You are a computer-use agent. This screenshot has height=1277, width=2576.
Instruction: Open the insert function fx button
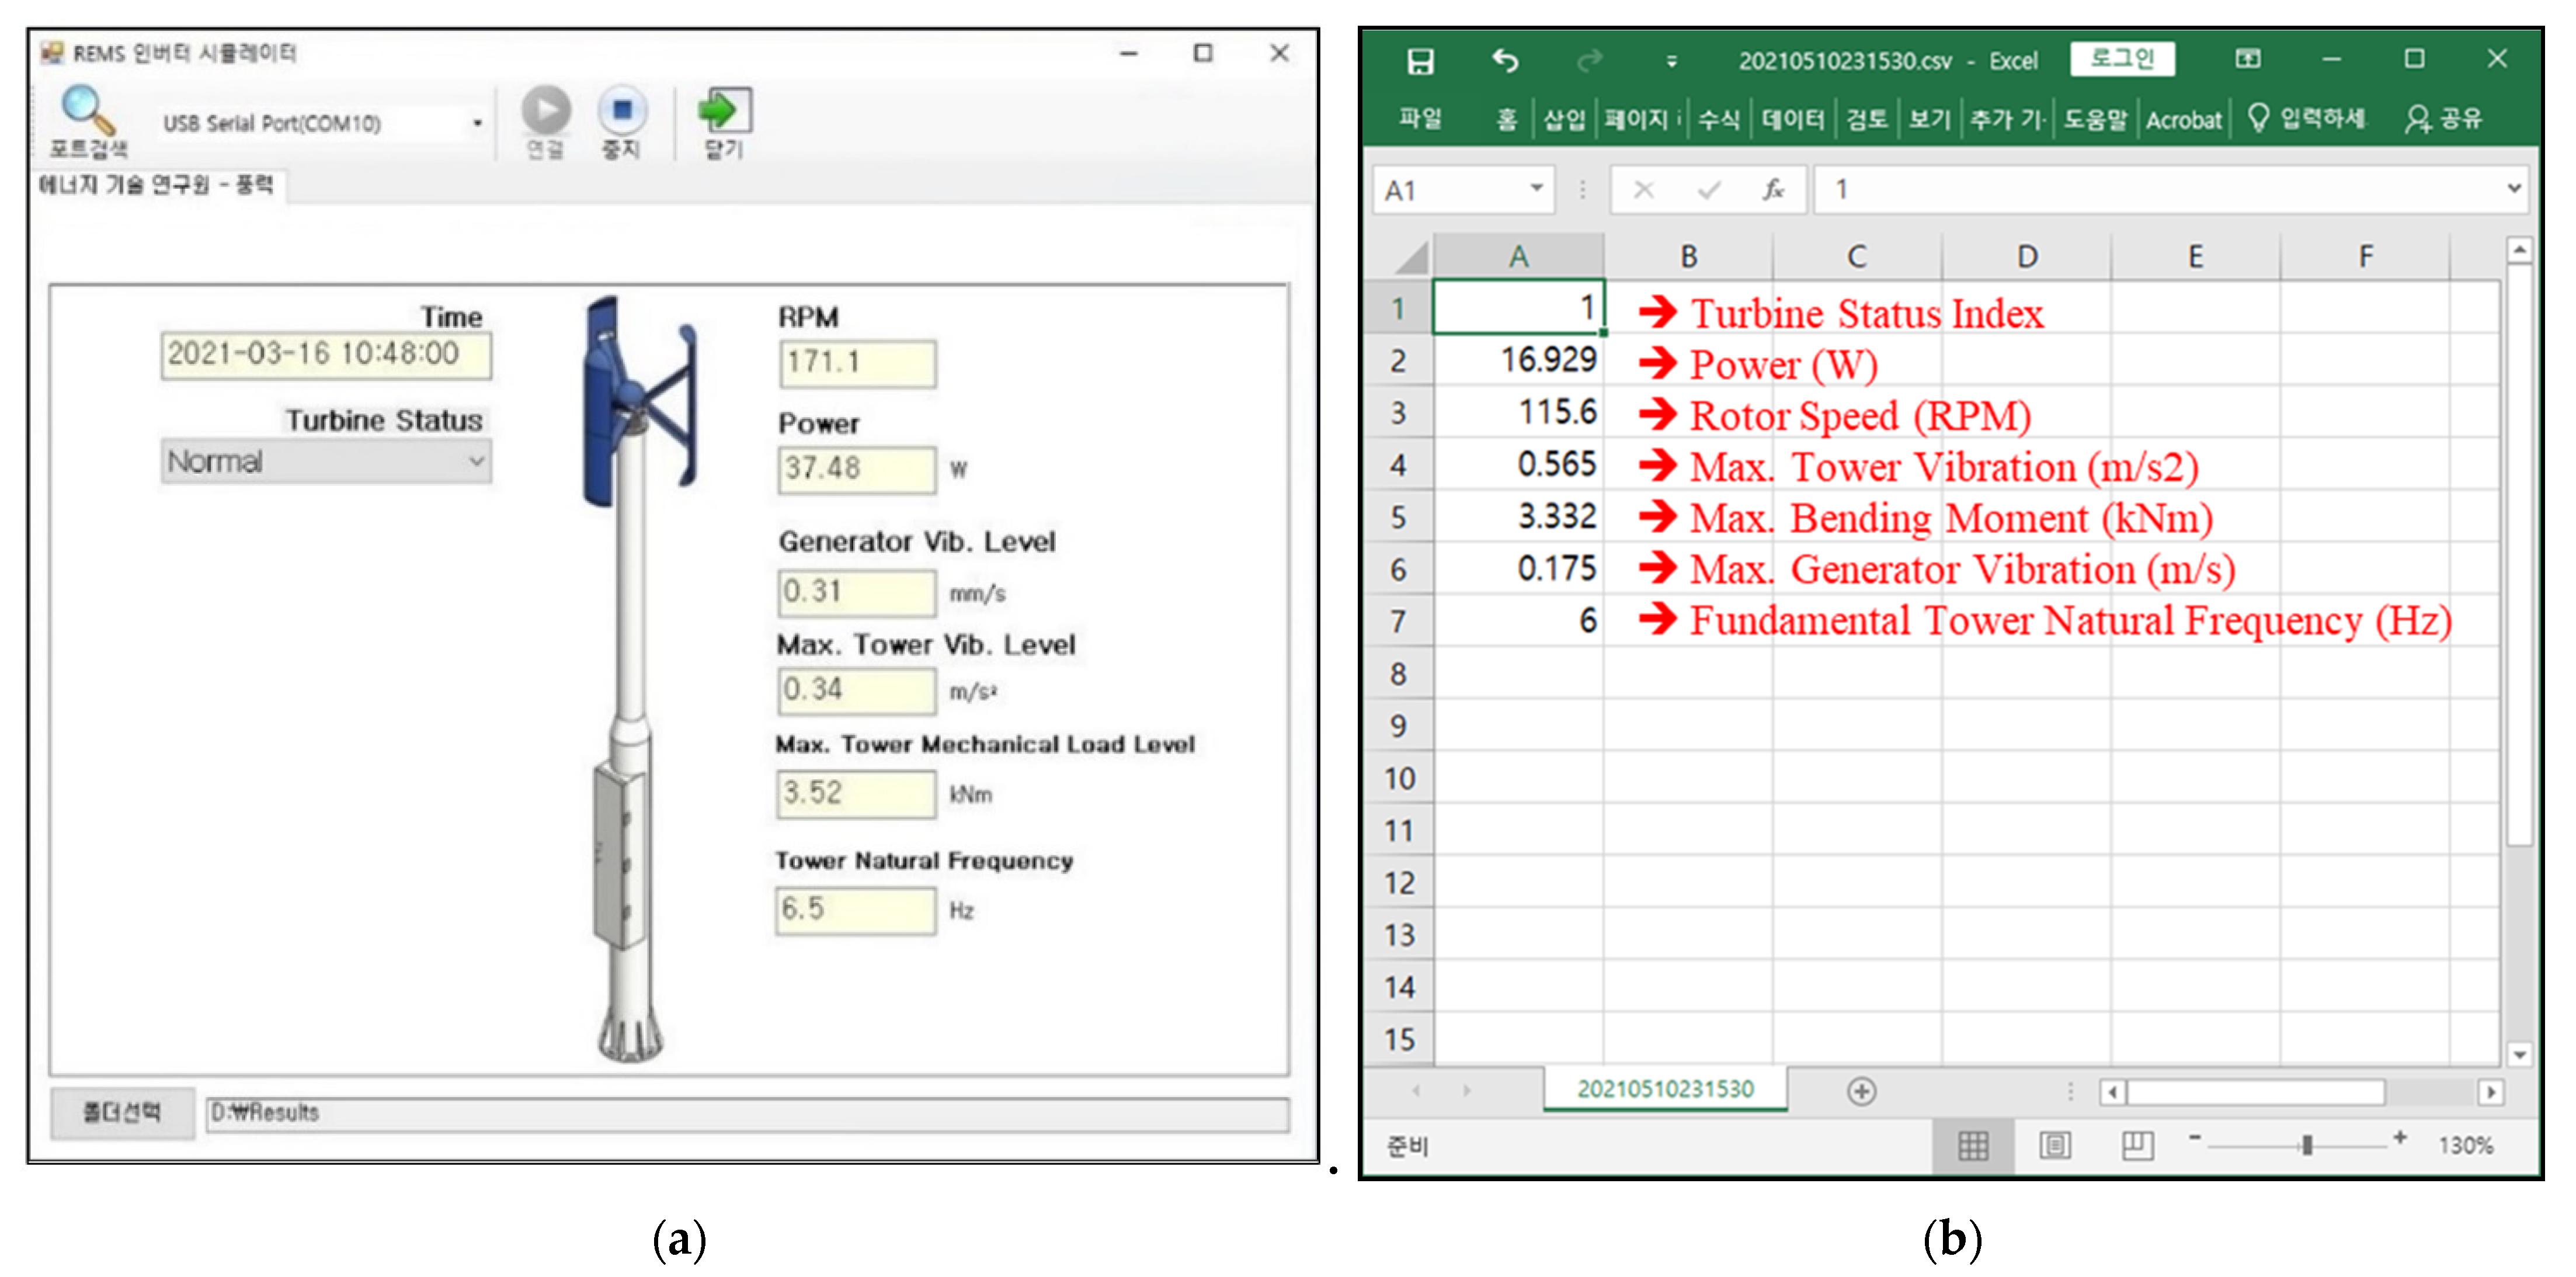click(x=1773, y=189)
